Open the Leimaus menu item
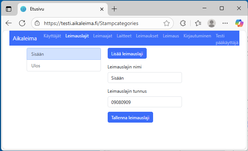The height and width of the screenshot is (151, 248). [171, 36]
